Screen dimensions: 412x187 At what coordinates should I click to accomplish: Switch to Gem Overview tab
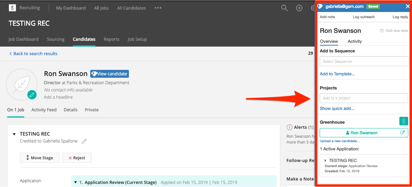[x=329, y=41]
